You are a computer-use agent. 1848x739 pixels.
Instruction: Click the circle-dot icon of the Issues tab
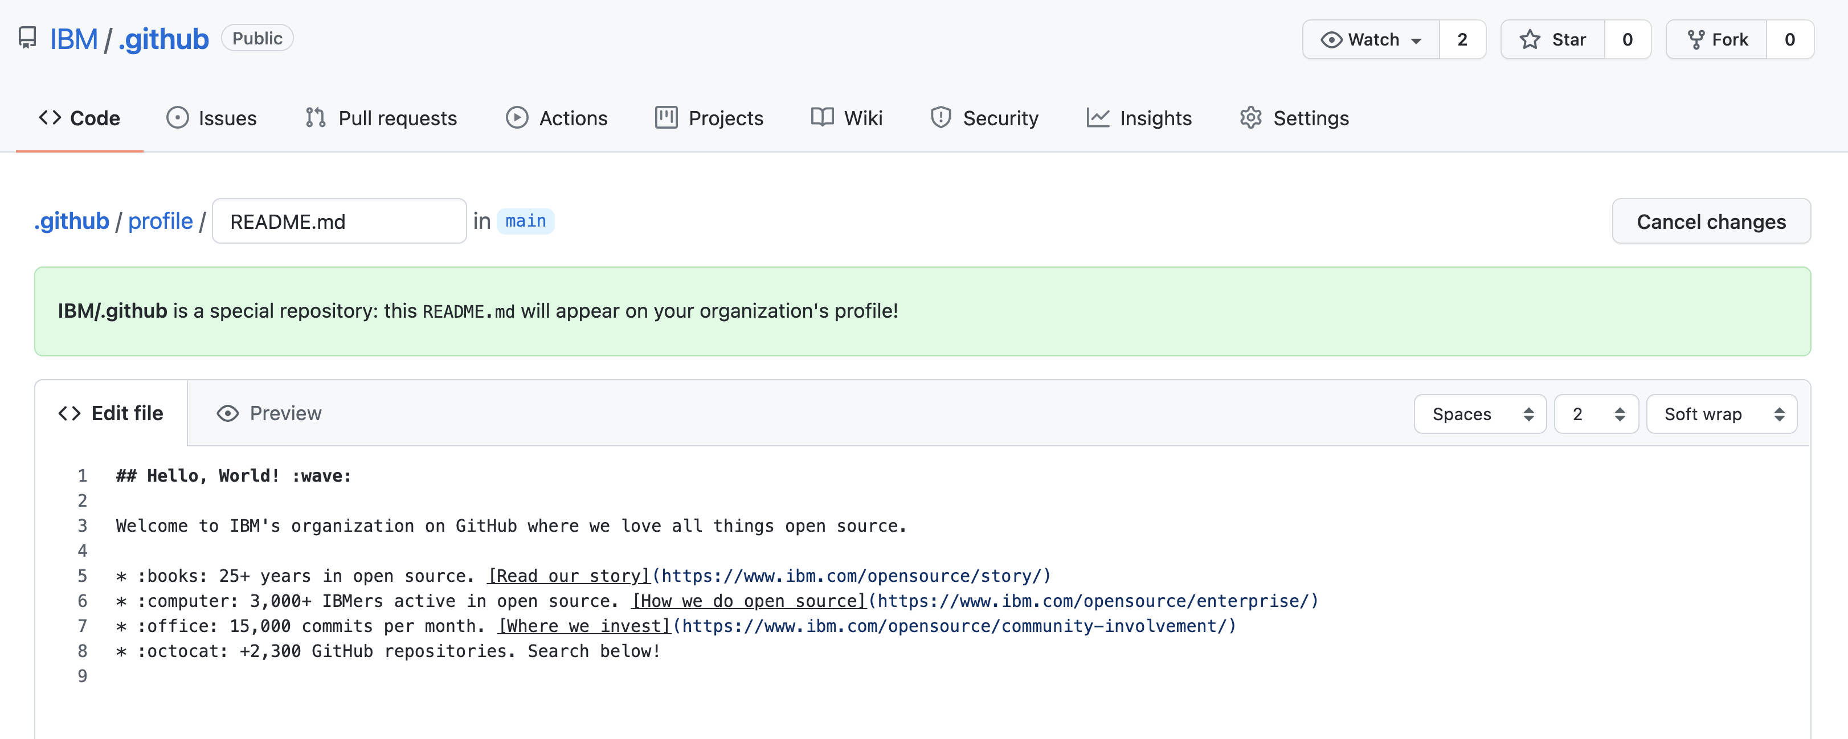pyautogui.click(x=177, y=117)
